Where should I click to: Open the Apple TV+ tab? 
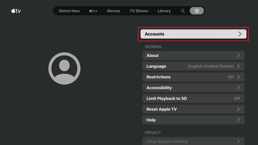[x=93, y=11]
